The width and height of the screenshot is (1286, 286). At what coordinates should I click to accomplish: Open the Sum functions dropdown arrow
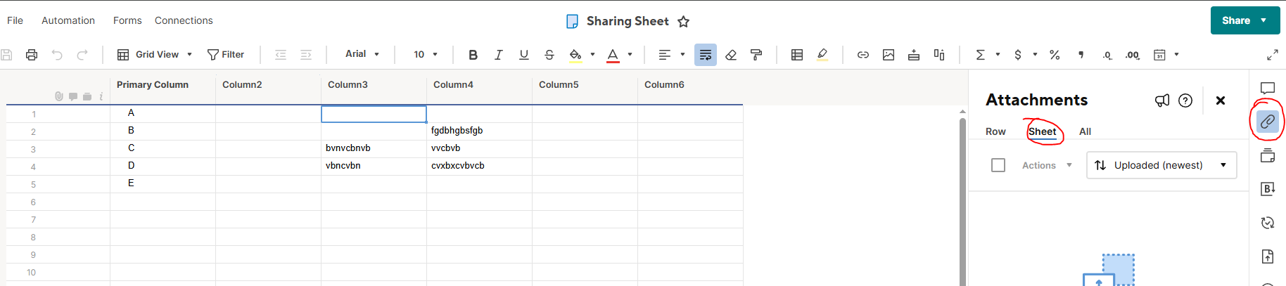coord(998,55)
